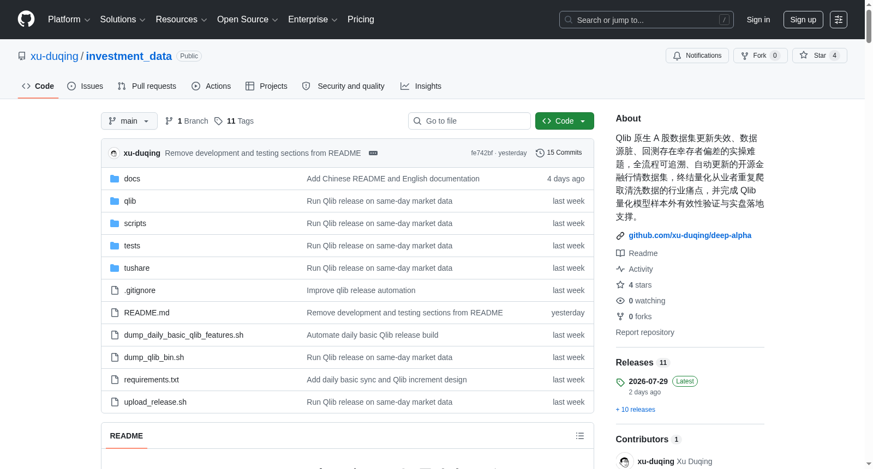Click the tag icon beside 2026-07-29 release
Screen dimensions: 873x469
(620, 382)
